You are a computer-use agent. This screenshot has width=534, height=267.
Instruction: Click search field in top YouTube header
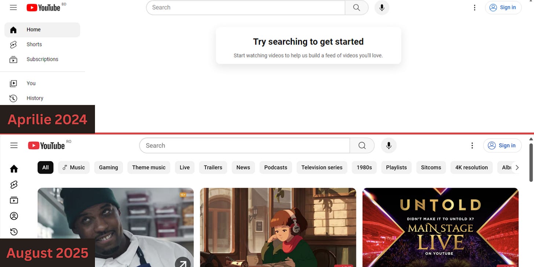245,7
